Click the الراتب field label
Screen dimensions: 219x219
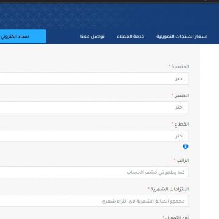(x=182, y=161)
